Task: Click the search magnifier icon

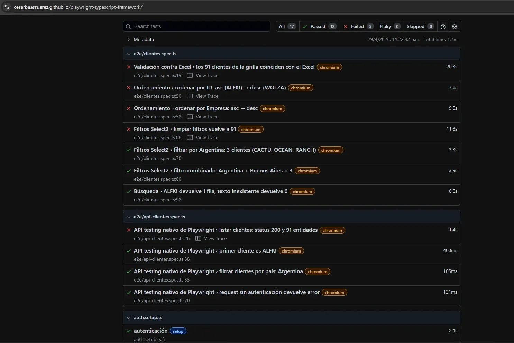Action: [128, 27]
